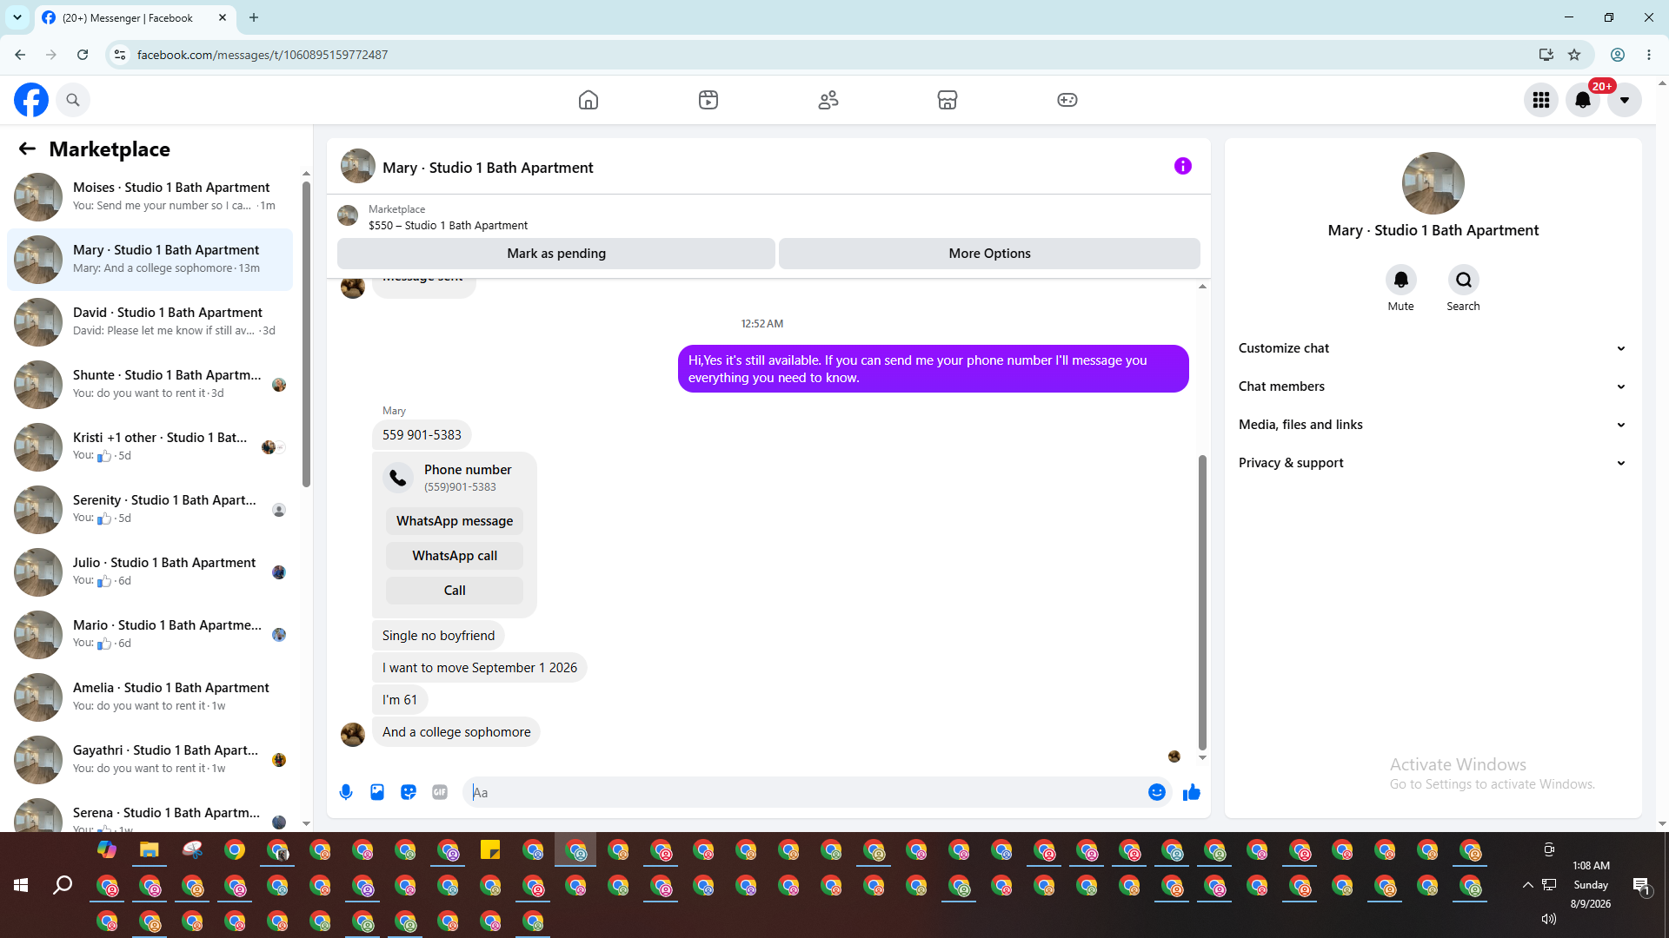Open the Gaming controller icon
The height and width of the screenshot is (938, 1669).
1067,100
